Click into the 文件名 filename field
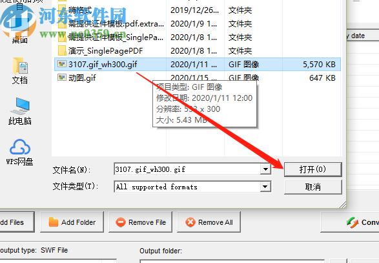The height and width of the screenshot is (263, 379). click(187, 169)
